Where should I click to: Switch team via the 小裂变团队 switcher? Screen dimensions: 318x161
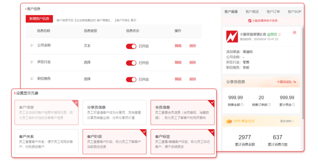point(286,82)
